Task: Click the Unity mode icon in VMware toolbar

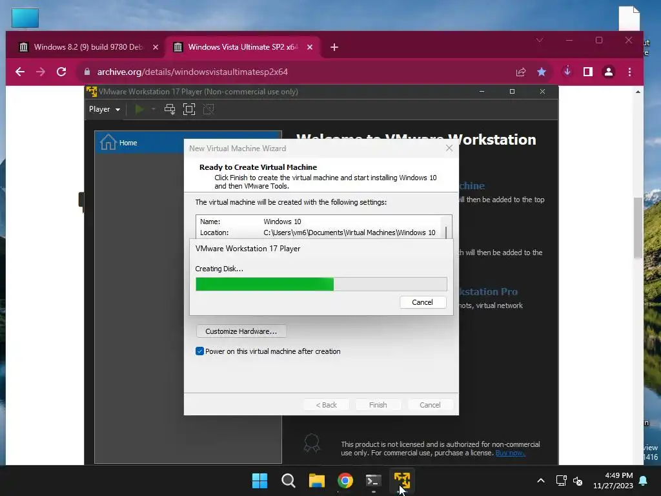Action: tap(208, 109)
